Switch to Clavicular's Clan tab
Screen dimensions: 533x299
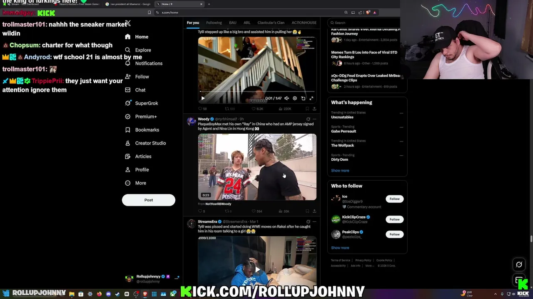(x=271, y=22)
